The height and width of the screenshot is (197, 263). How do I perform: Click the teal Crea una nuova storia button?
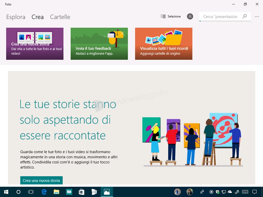tap(41, 180)
